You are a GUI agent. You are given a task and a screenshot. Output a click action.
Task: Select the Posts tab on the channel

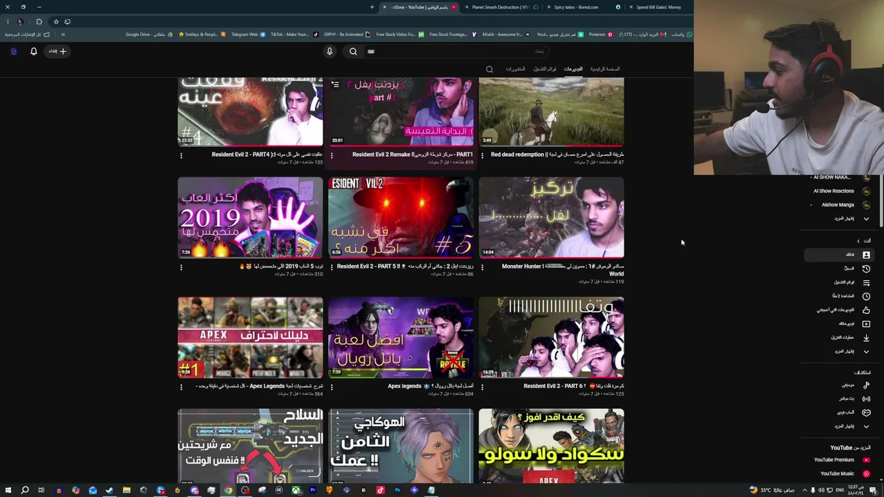(515, 69)
